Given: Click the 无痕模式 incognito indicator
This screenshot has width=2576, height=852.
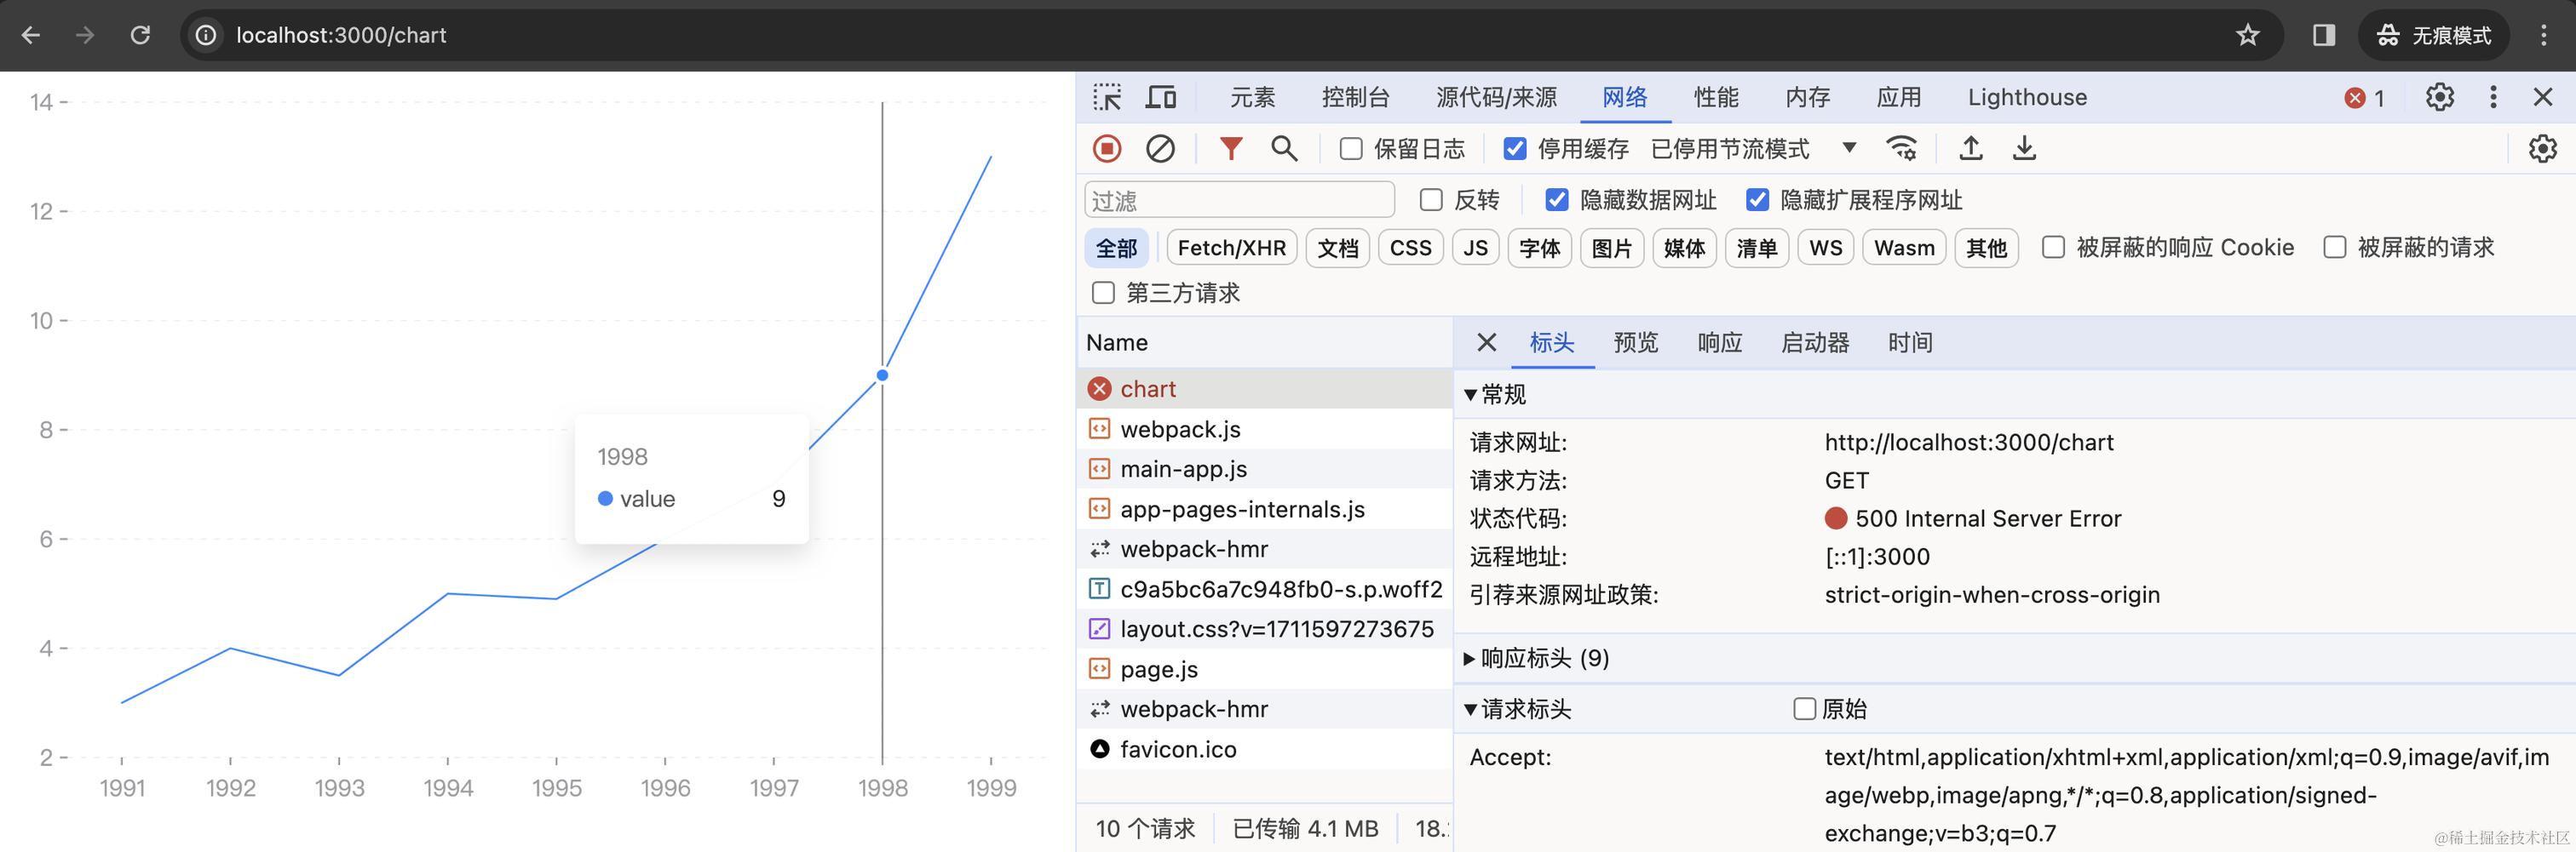Looking at the screenshot, I should coord(2434,36).
